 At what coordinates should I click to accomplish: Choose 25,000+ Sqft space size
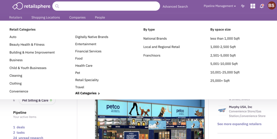pyautogui.click(x=220, y=81)
